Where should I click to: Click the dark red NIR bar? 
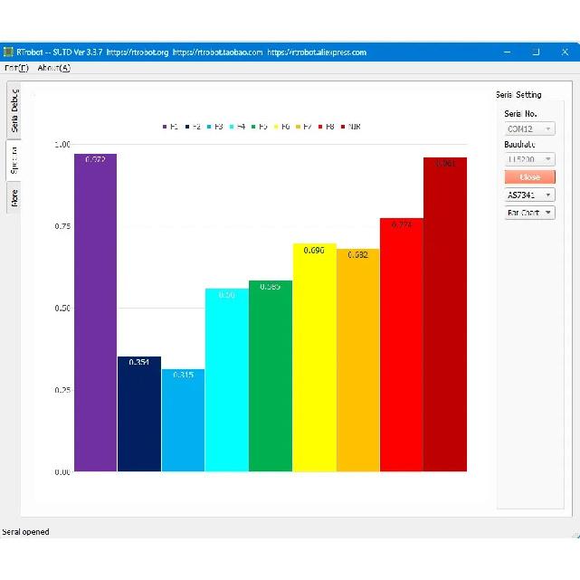pyautogui.click(x=445, y=314)
